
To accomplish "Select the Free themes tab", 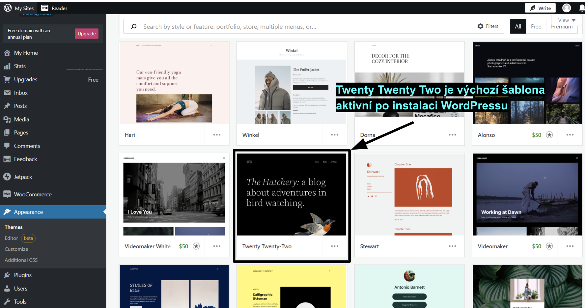I will 536,27.
